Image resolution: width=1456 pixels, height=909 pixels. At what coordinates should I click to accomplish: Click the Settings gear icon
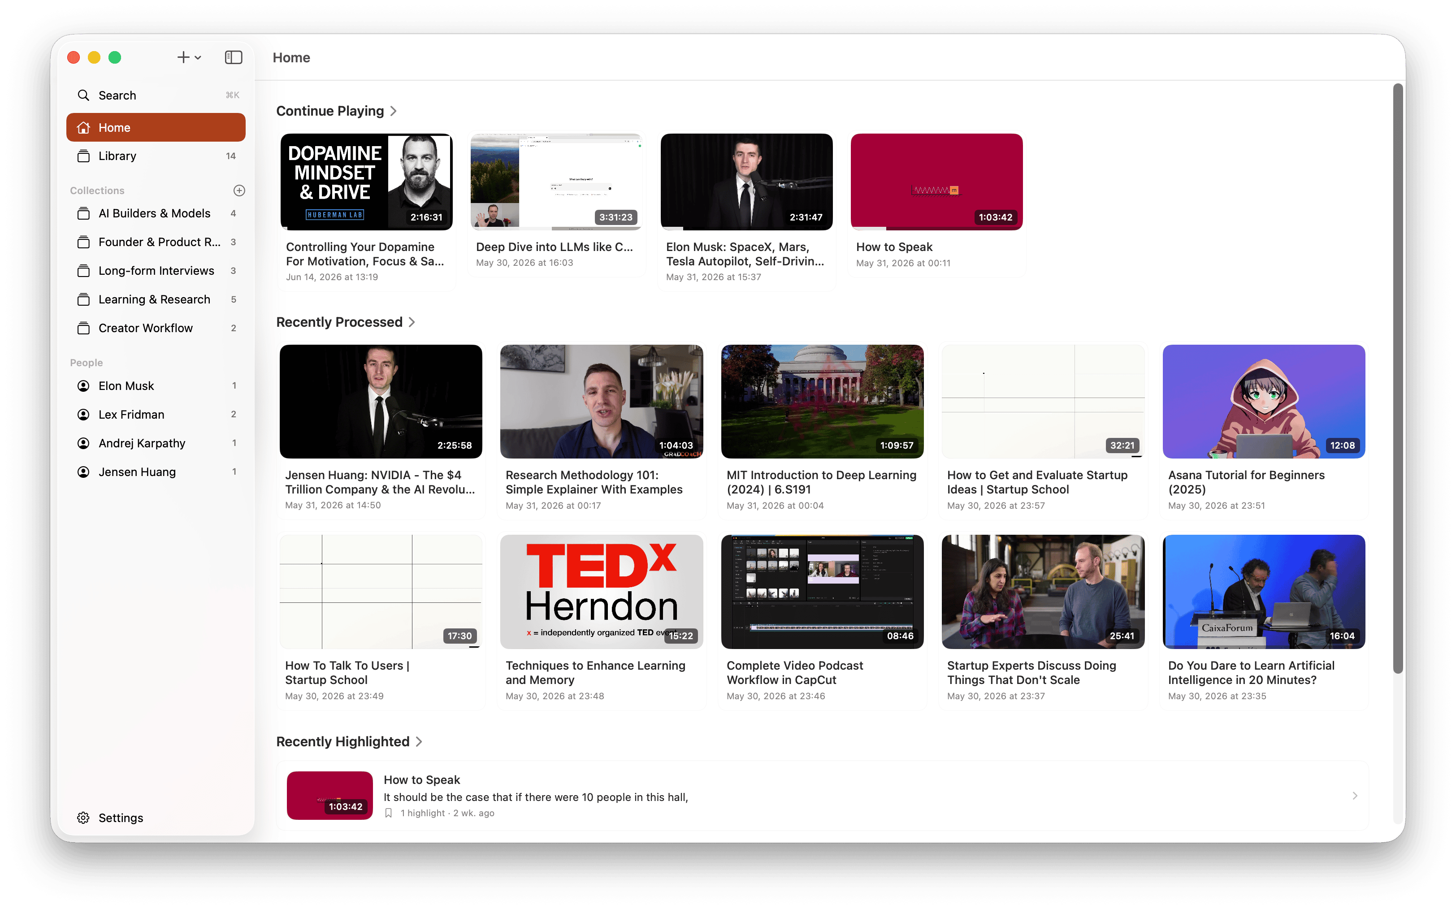point(83,818)
